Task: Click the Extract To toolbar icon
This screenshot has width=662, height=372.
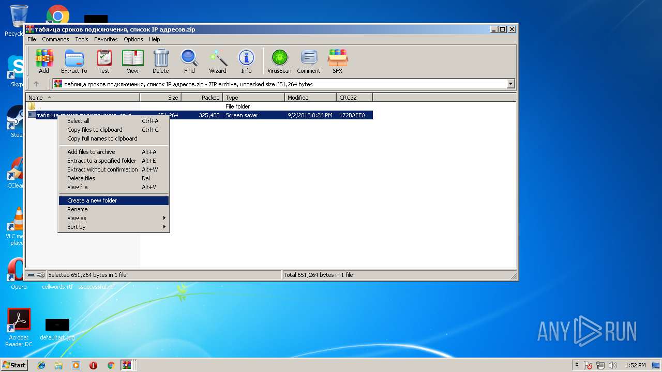Action: point(74,61)
